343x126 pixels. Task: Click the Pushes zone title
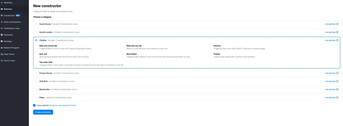pos(217,54)
